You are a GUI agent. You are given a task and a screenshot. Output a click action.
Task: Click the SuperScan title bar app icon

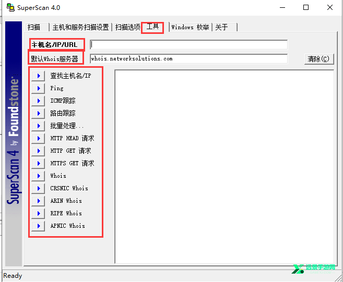10,8
